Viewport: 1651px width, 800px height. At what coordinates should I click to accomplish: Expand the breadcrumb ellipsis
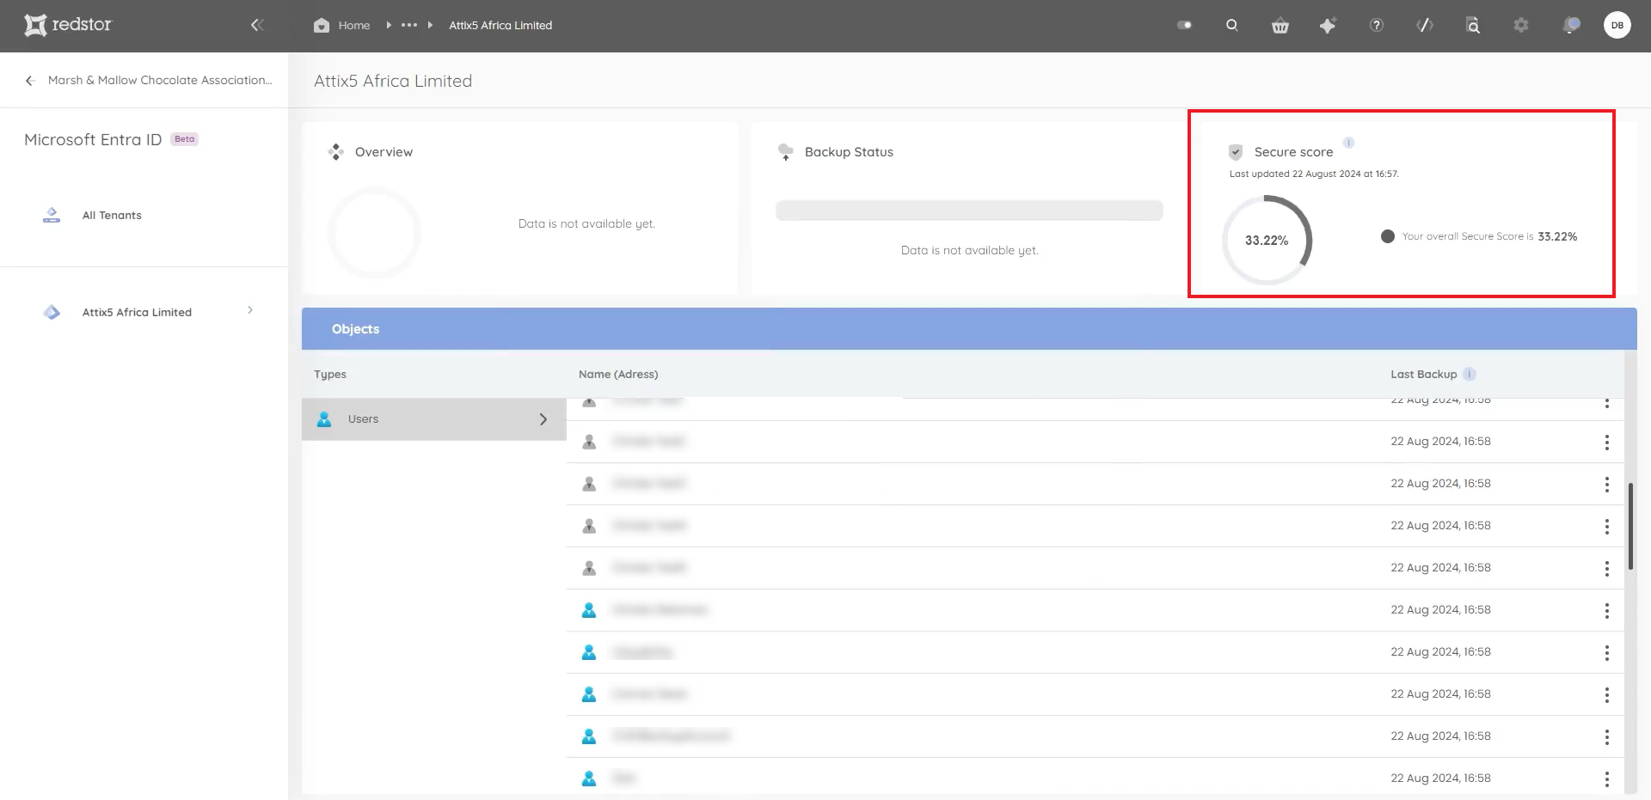tap(409, 25)
